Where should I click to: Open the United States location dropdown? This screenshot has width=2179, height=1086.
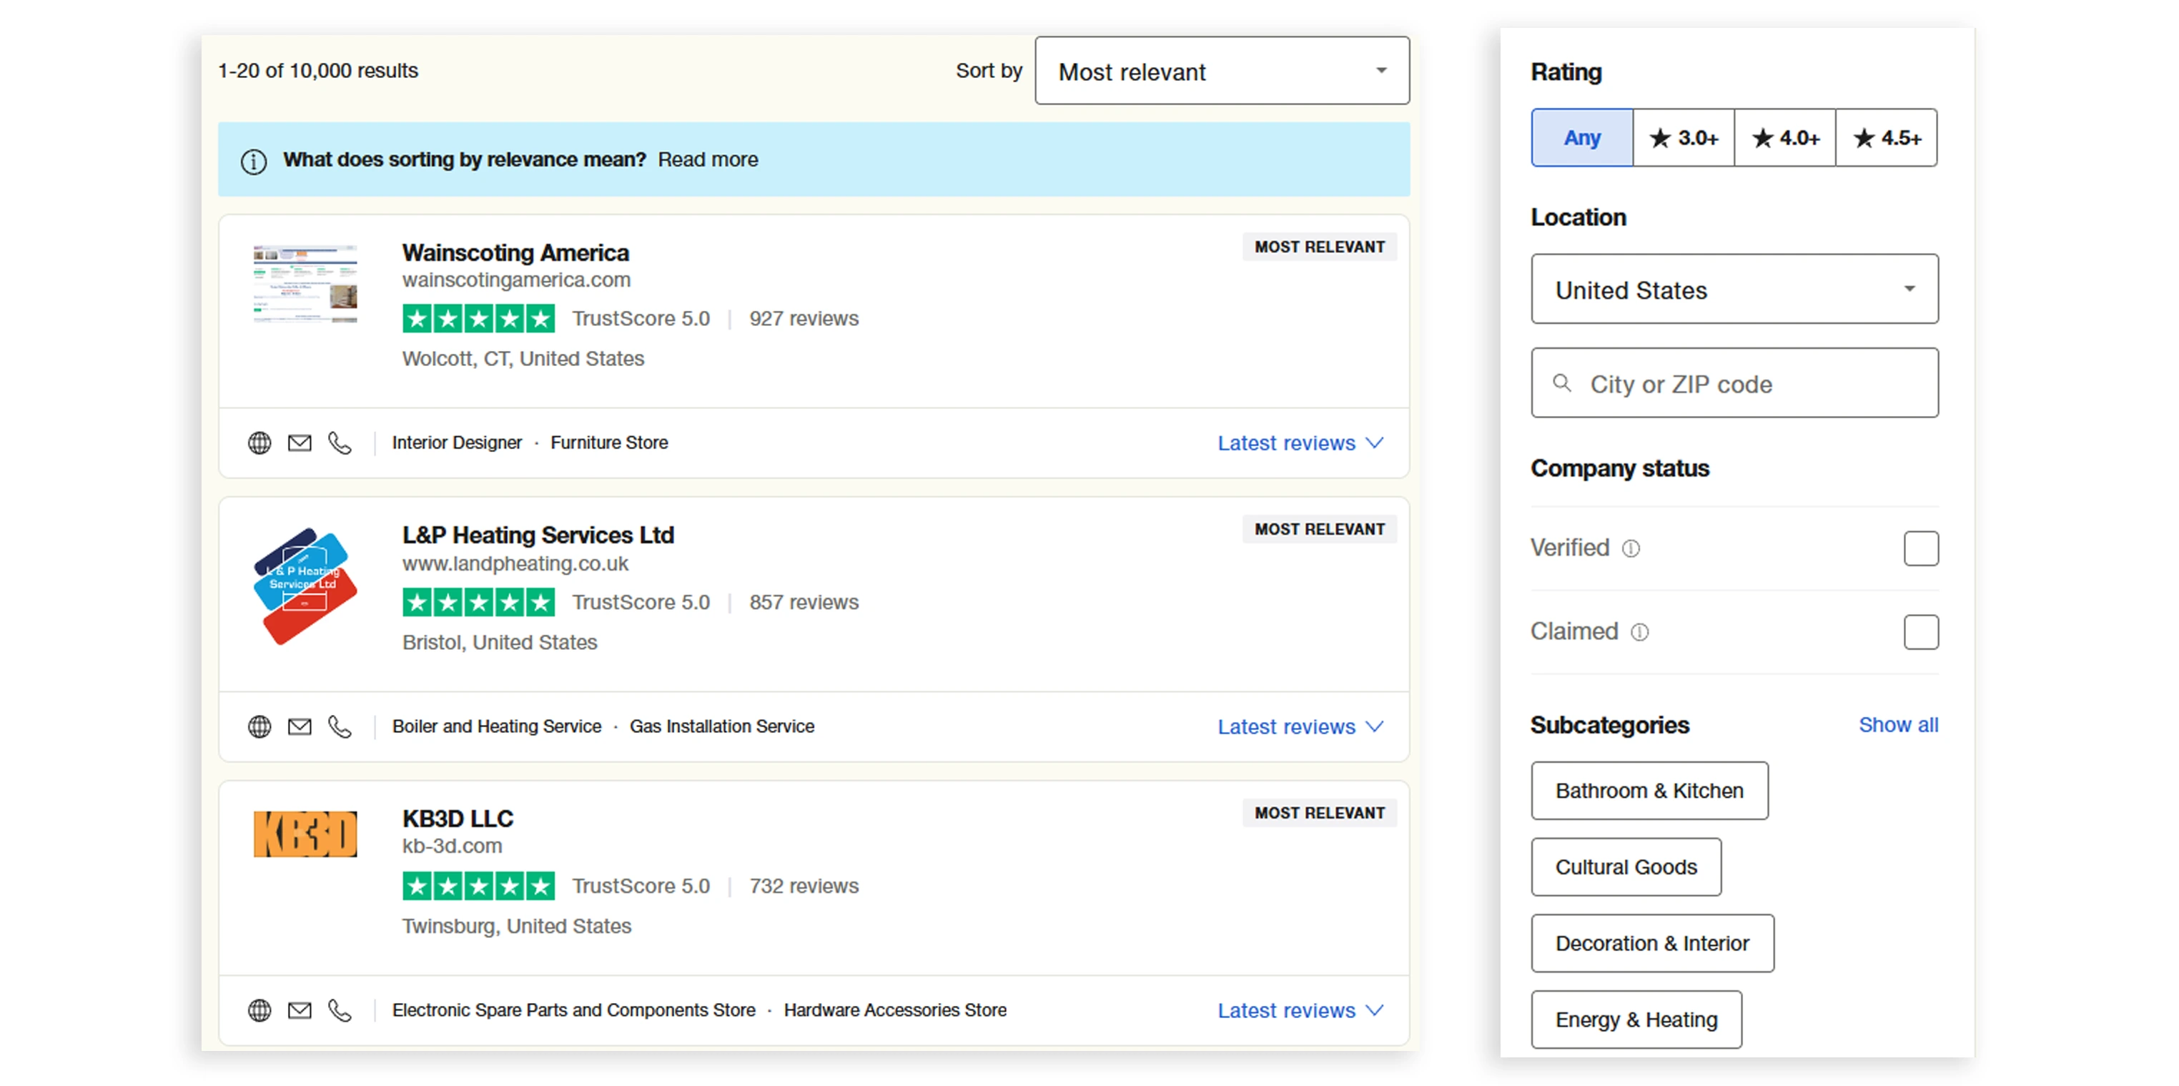tap(1734, 290)
